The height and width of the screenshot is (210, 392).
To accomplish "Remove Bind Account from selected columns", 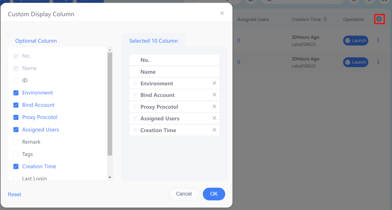I will (214, 95).
